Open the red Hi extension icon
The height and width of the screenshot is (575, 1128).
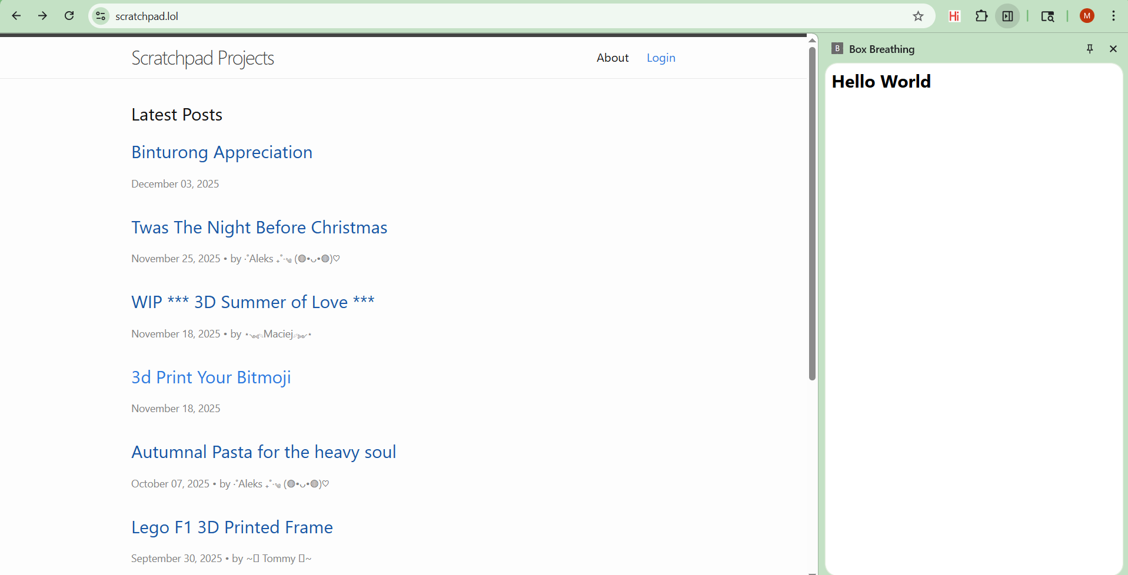point(954,16)
